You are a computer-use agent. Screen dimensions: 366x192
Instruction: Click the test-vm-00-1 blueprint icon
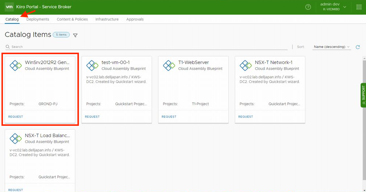92,65
